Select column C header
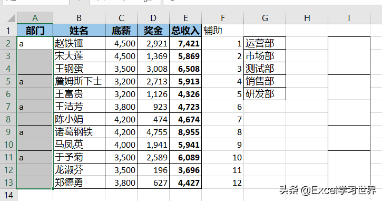The image size is (382, 201). point(121,18)
